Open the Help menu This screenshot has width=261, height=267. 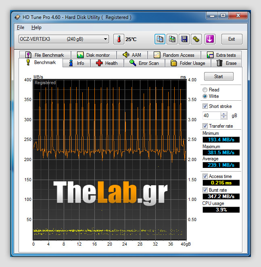coord(36,27)
